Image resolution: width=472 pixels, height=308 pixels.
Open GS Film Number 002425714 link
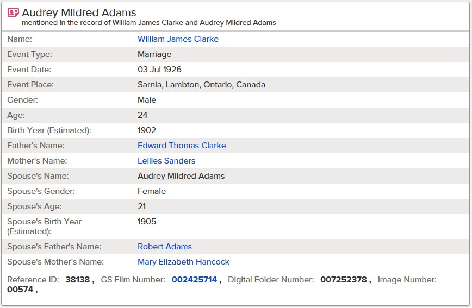(x=194, y=280)
